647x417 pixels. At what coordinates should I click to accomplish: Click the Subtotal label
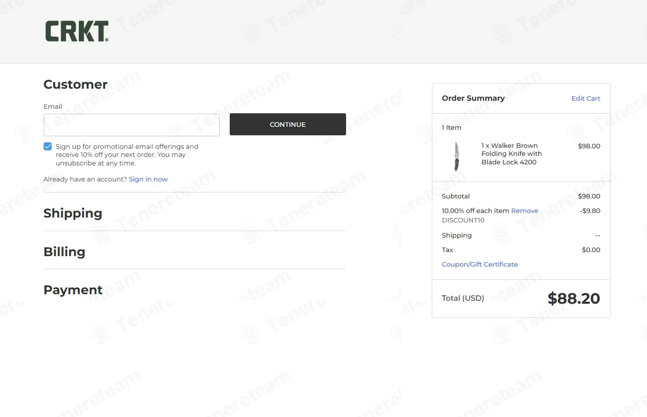(456, 196)
